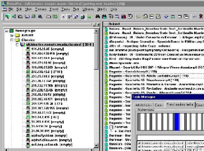Click the cascaded windows toolbar icon
204x151 pixels.
coord(186,17)
